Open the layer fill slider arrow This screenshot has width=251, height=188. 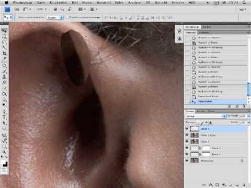point(248,123)
